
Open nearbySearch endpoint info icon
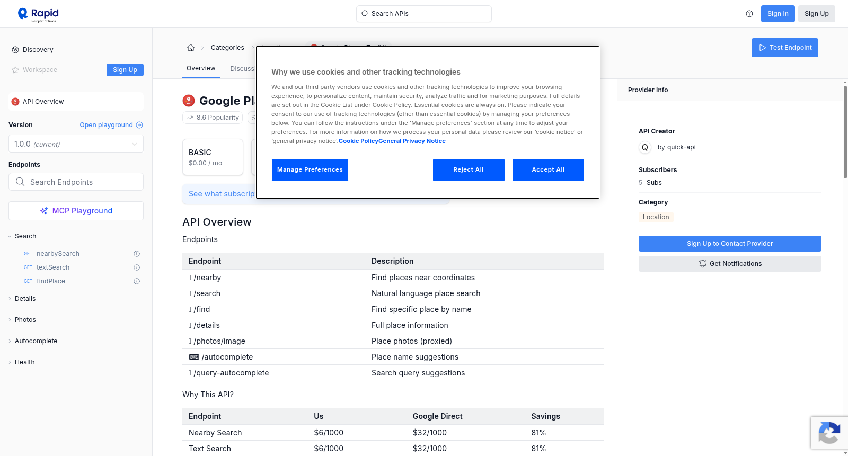137,254
